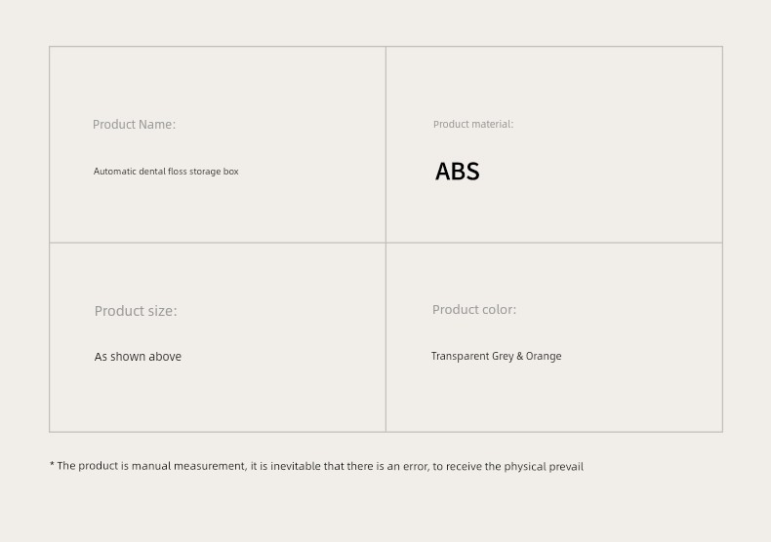Click the asterisk starting the footnote

[52, 464]
